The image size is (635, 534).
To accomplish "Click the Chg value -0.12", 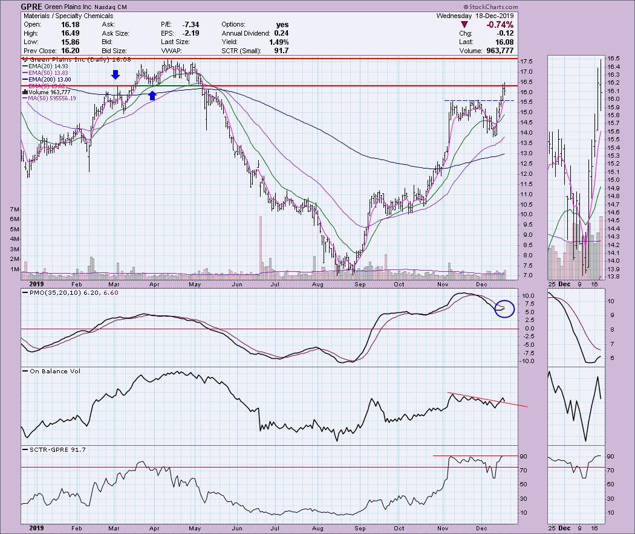I will (x=505, y=33).
